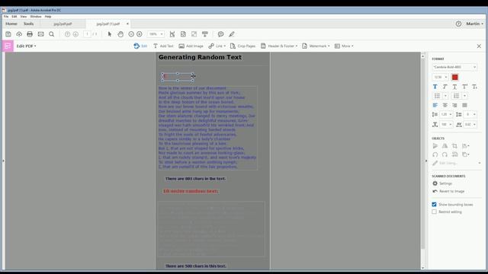Open the help question mark icon

[x=458, y=24]
